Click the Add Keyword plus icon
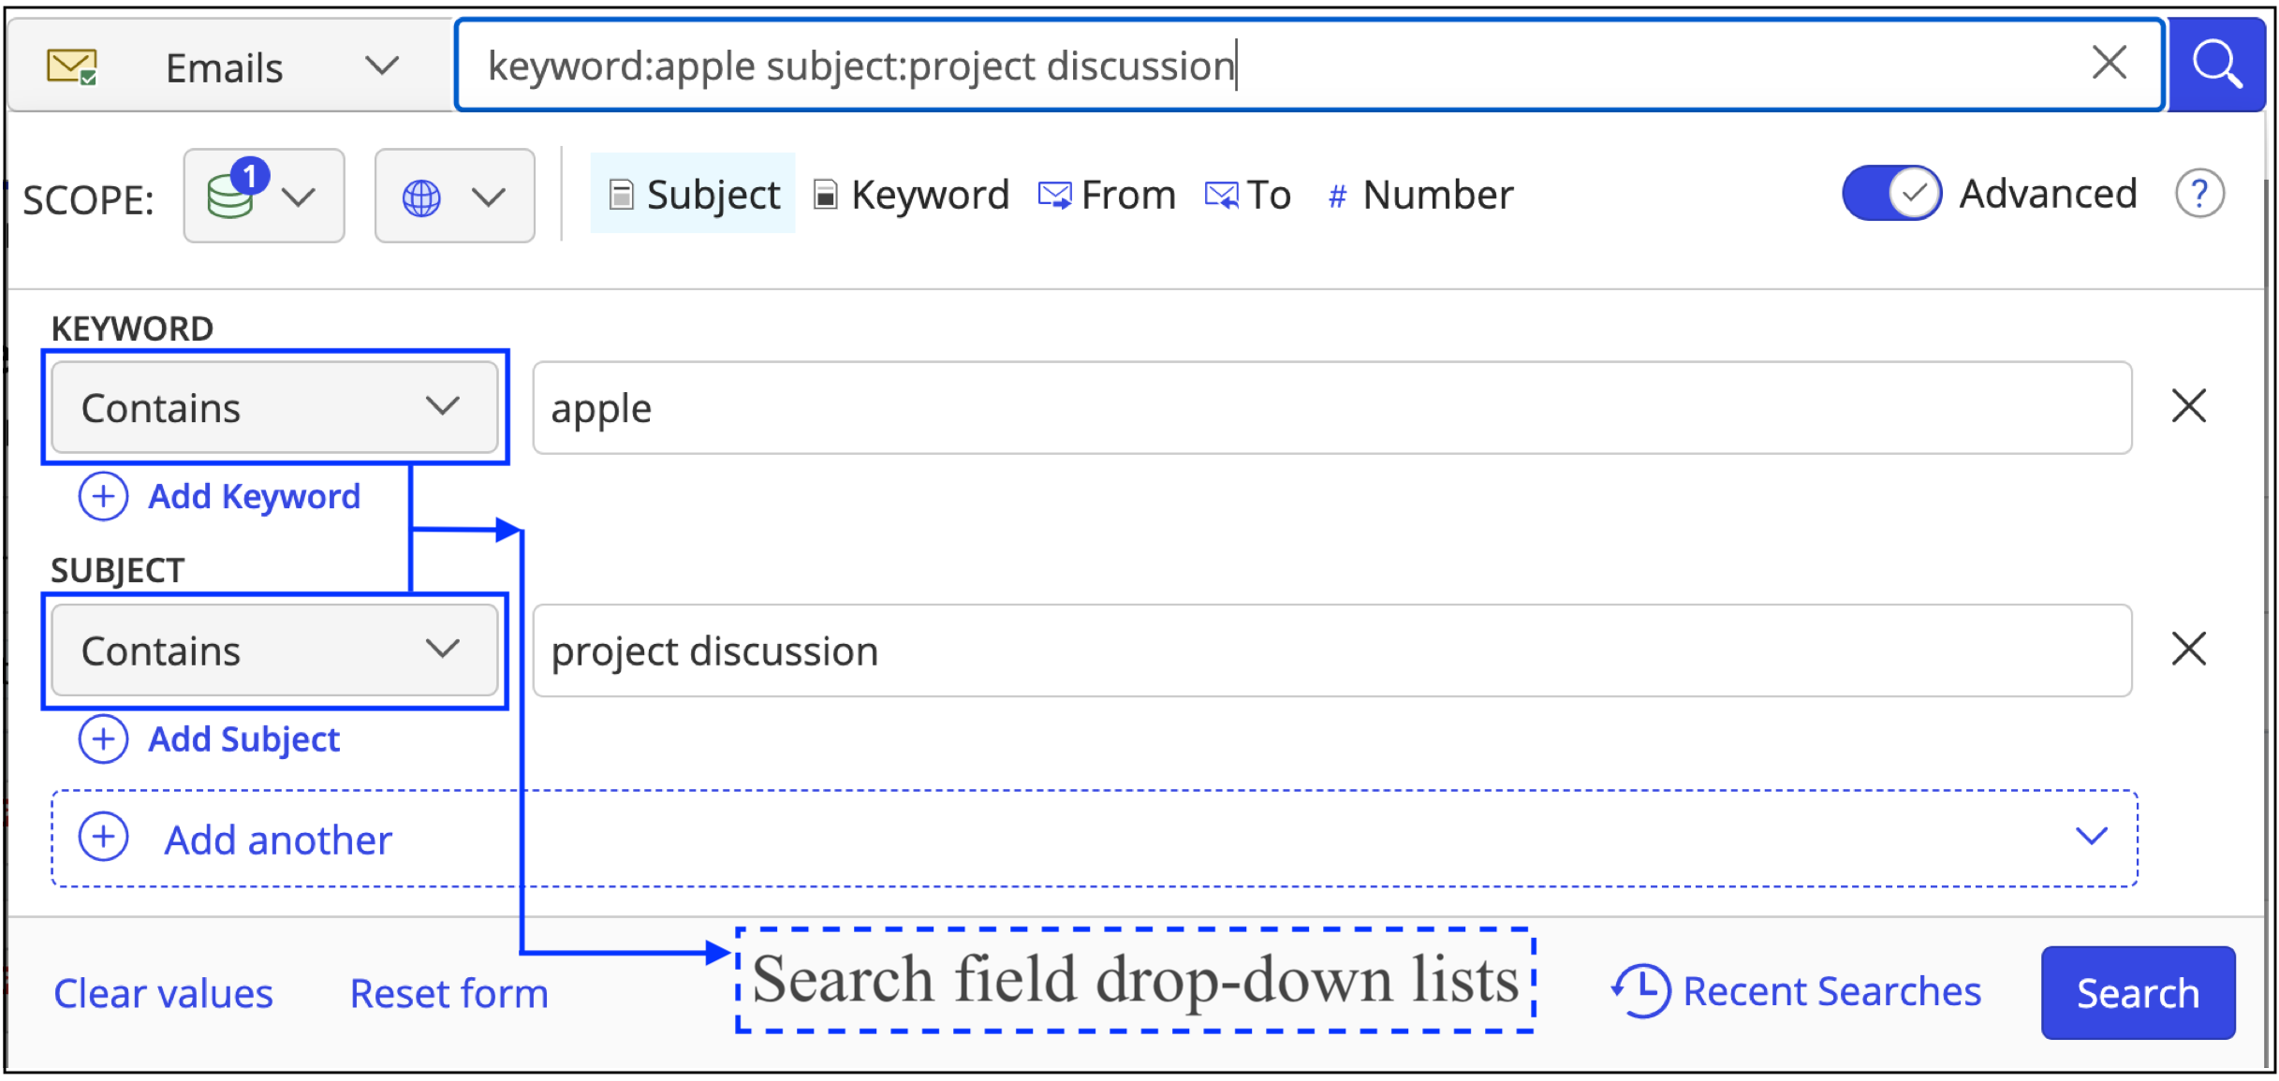 [x=103, y=497]
